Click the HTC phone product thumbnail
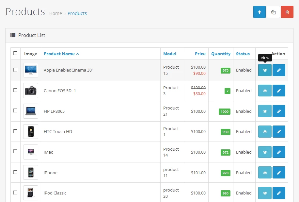The image size is (299, 202). [31, 131]
